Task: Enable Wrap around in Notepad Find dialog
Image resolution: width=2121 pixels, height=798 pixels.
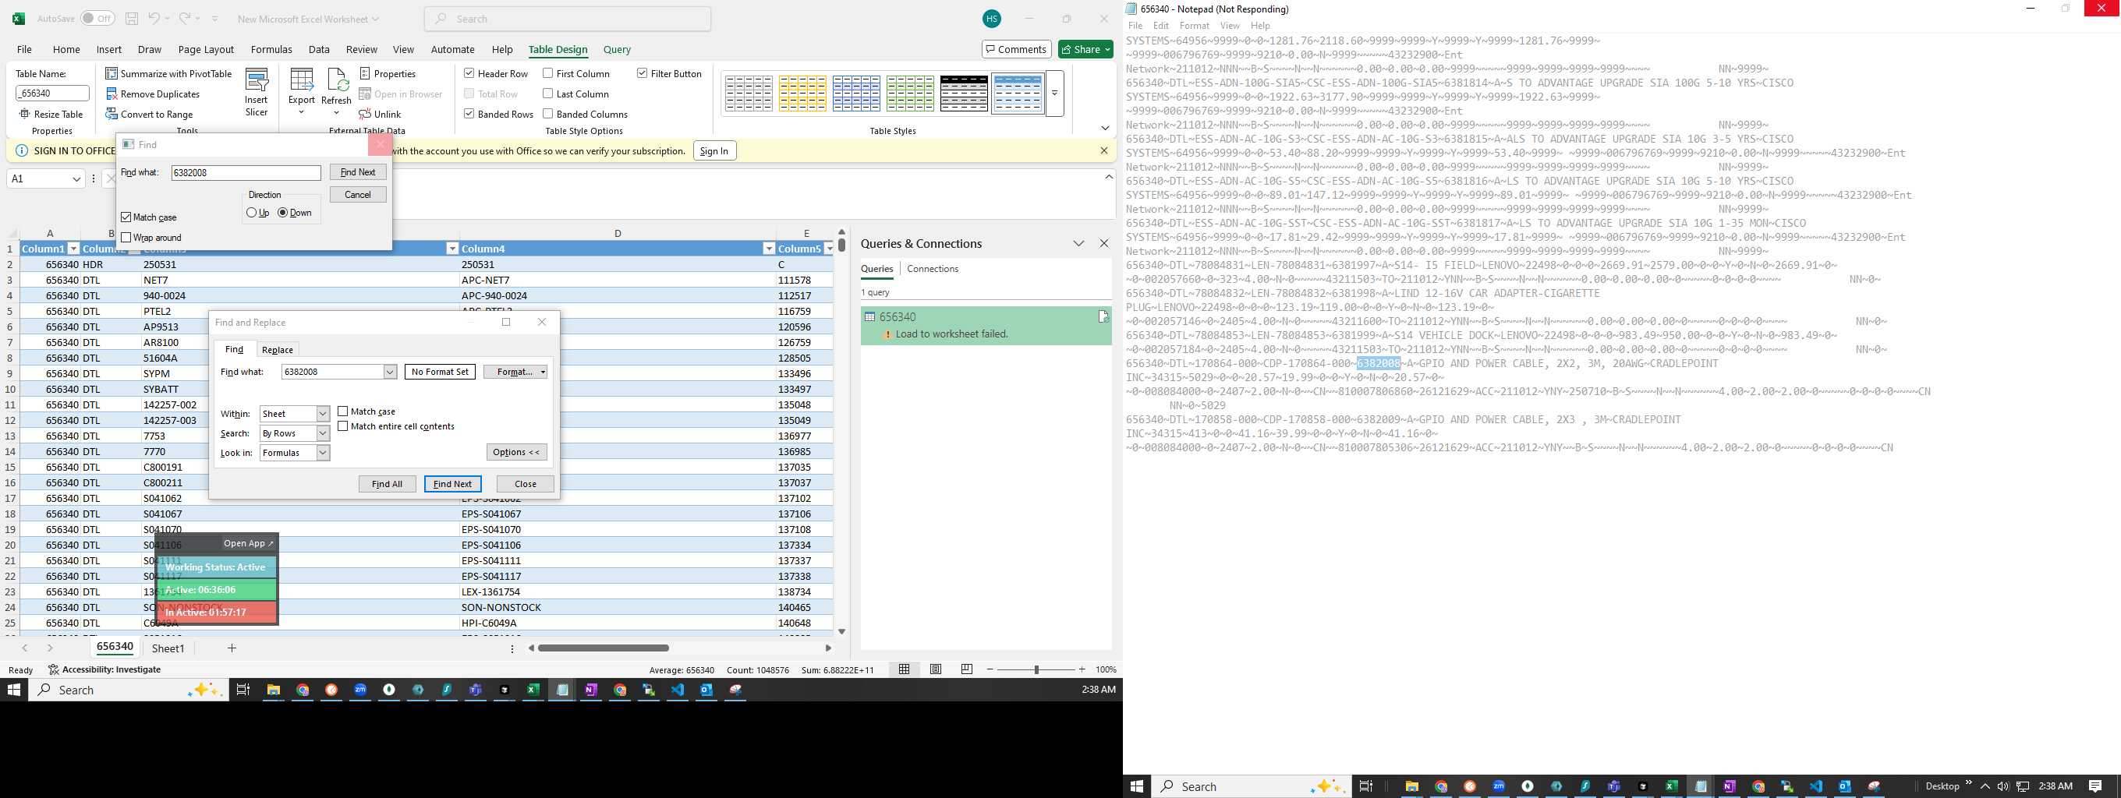Action: [126, 238]
